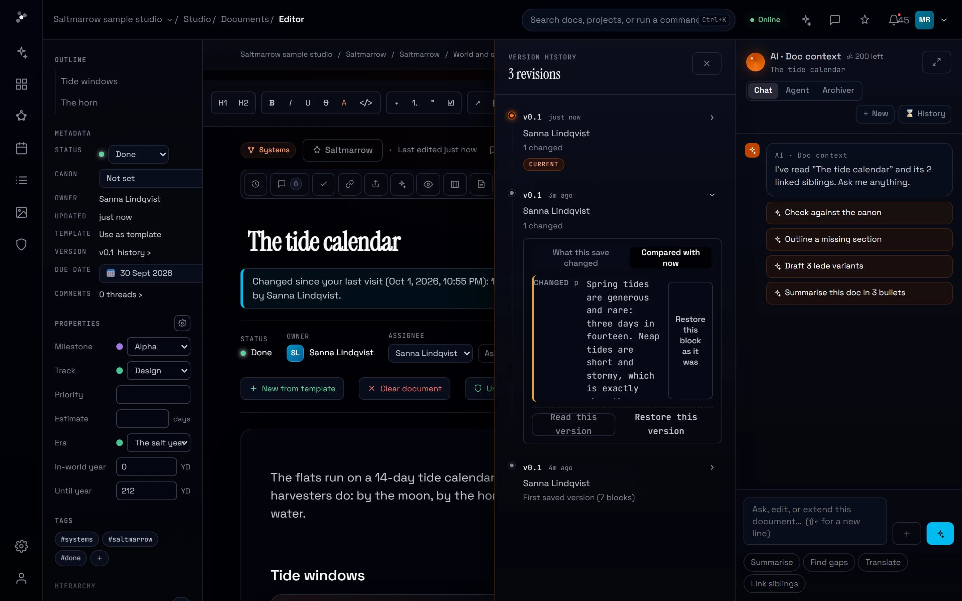Click Restore this version button

click(x=666, y=424)
